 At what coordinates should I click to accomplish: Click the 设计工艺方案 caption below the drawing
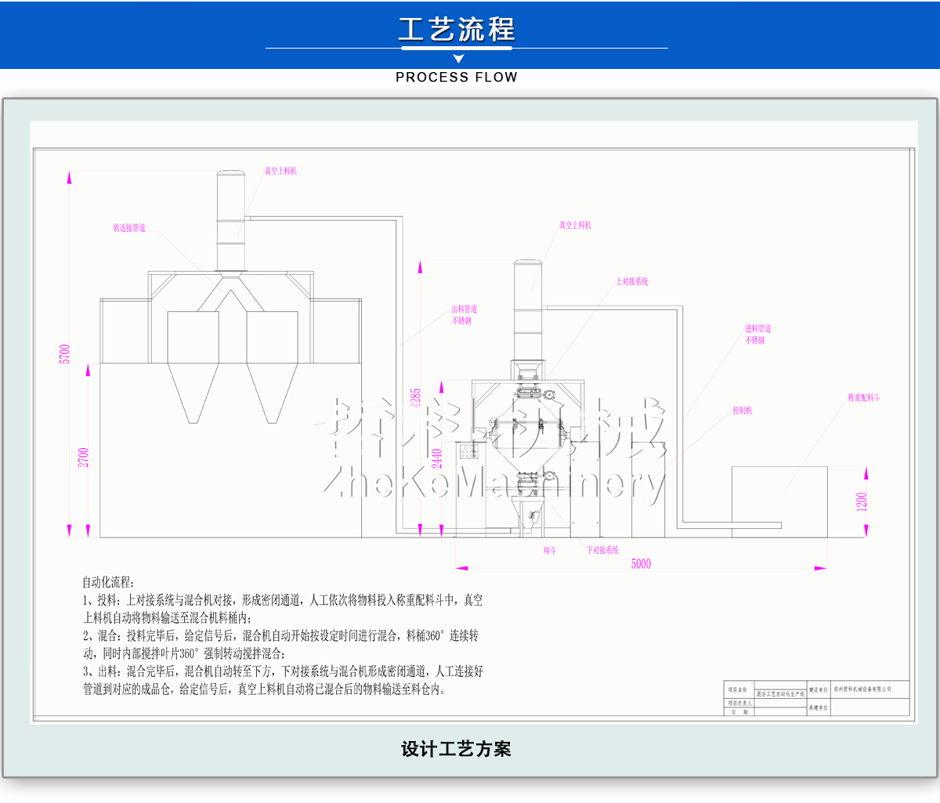[x=456, y=749]
